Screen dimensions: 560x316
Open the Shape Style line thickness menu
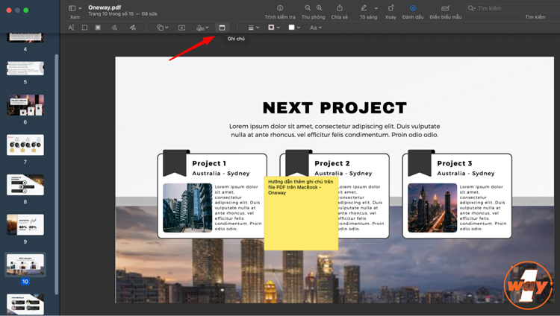254,28
